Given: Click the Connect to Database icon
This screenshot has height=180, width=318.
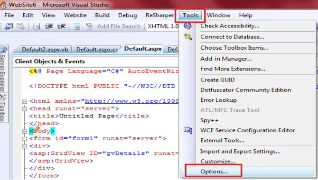Looking at the screenshot, I should pos(188,37).
